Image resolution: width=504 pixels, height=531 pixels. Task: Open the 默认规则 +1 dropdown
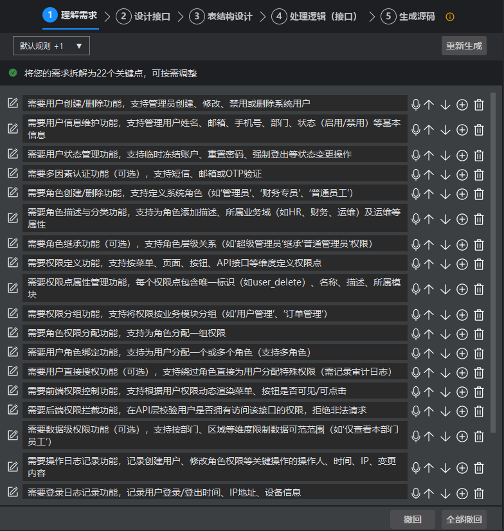tap(51, 46)
